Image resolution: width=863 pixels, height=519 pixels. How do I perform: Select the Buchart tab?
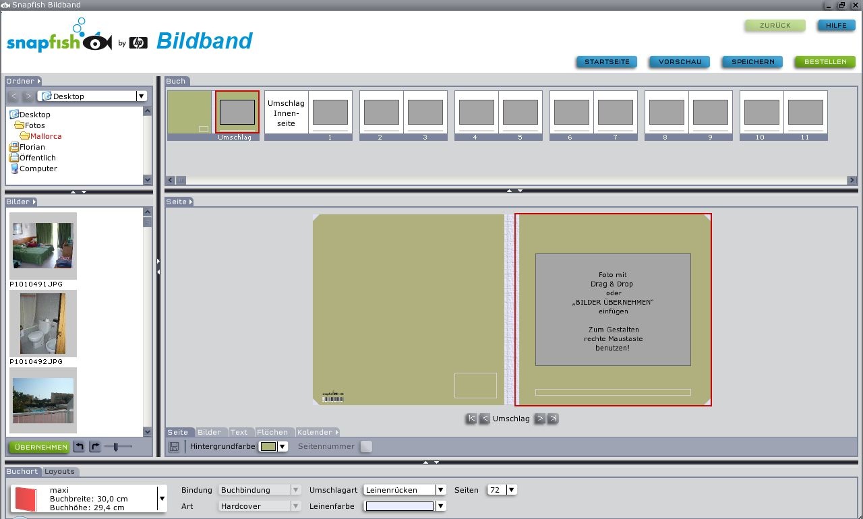coord(22,471)
